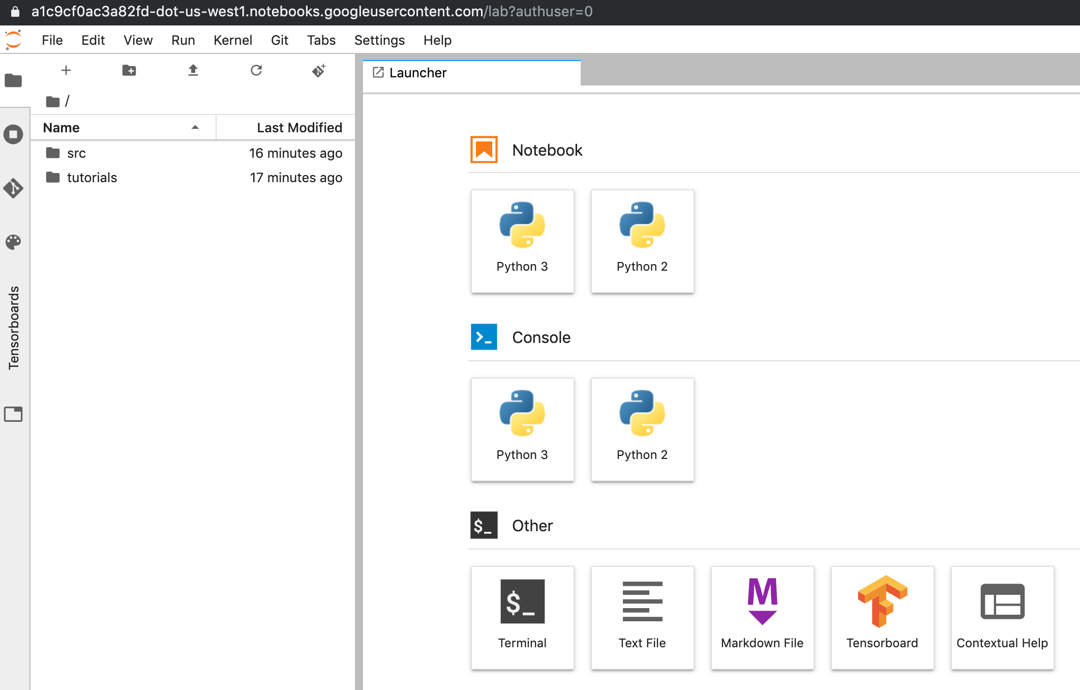Open the Settings menu

pyautogui.click(x=379, y=40)
